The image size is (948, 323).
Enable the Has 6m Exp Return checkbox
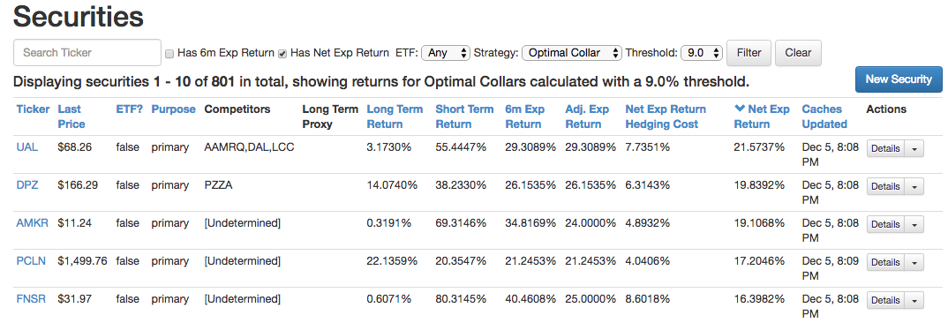tap(169, 53)
